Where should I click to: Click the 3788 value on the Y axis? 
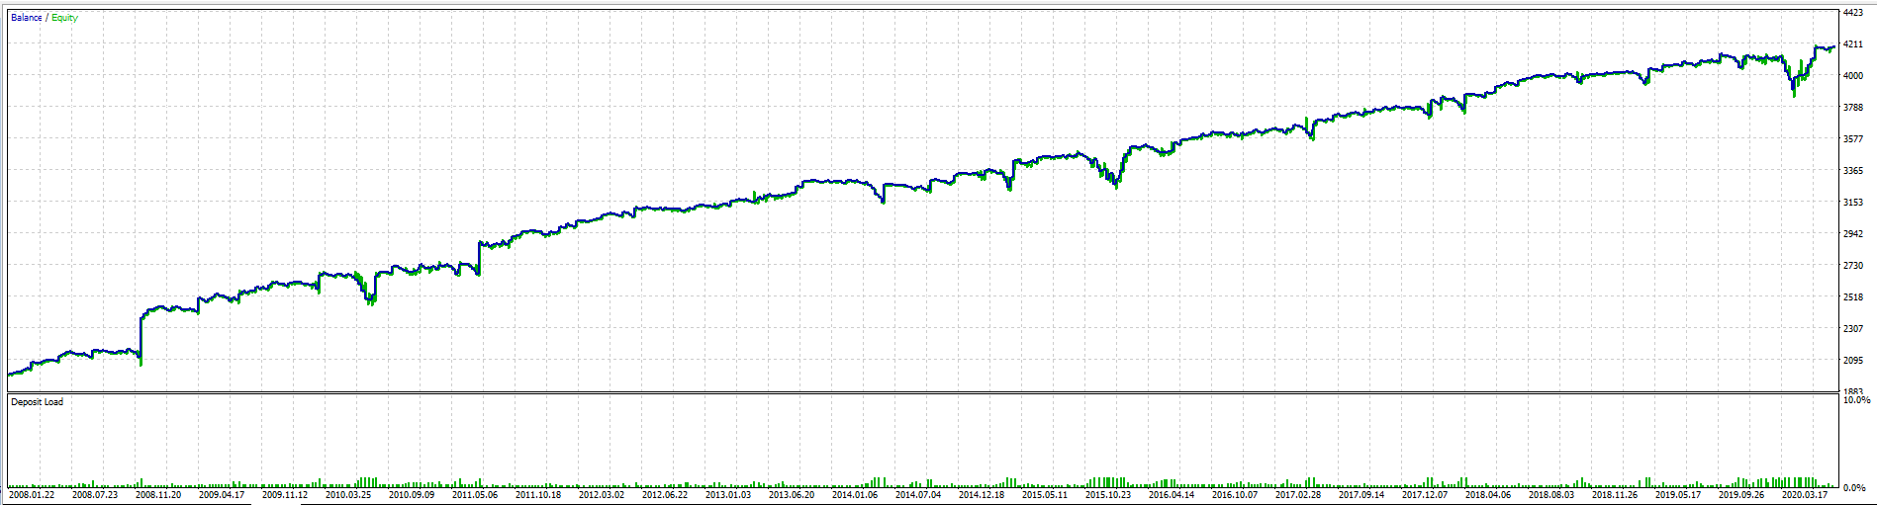click(x=1853, y=108)
